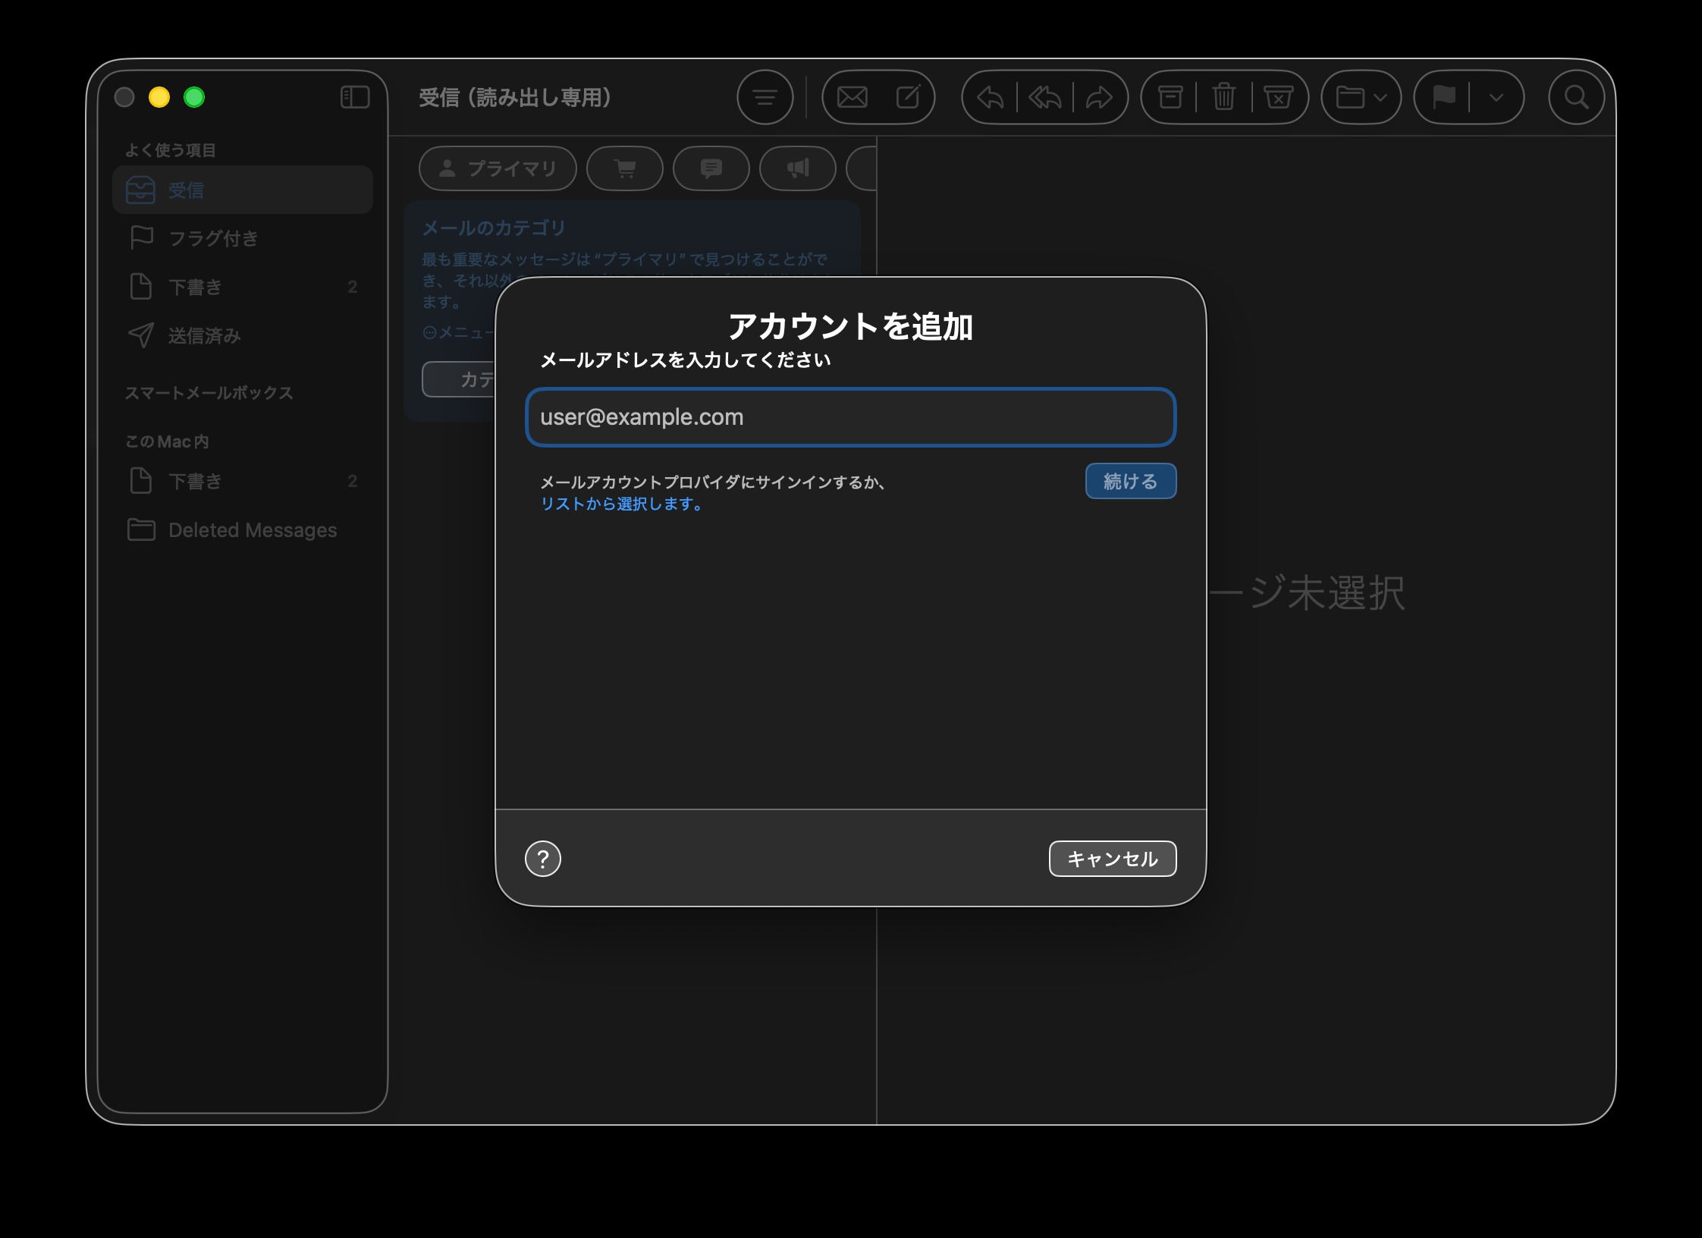Click the get new mail envelope icon
This screenshot has height=1238, width=1702.
point(852,97)
